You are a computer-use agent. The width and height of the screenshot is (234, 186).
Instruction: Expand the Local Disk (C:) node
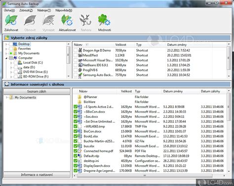11,63
